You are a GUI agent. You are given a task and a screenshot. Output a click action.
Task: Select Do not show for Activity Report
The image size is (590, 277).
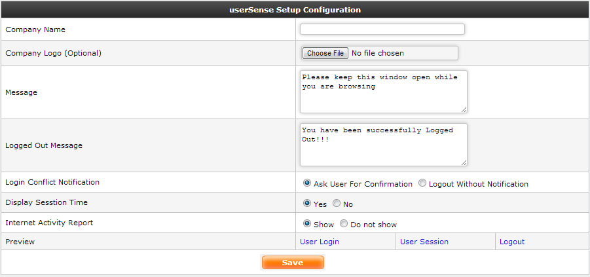coord(344,224)
